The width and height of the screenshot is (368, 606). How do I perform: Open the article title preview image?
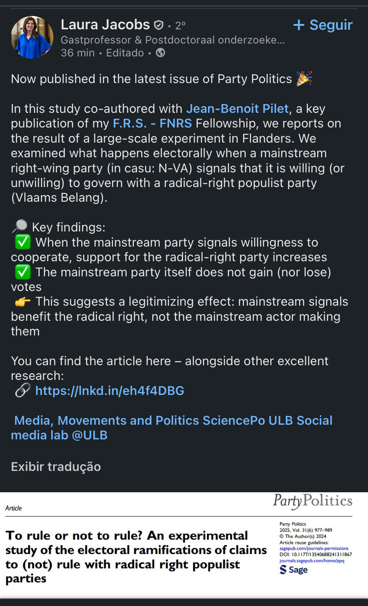coord(136,556)
